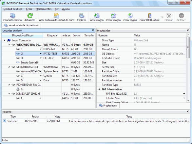
Task: Sort by the Inicio column header
Action: 77,36
